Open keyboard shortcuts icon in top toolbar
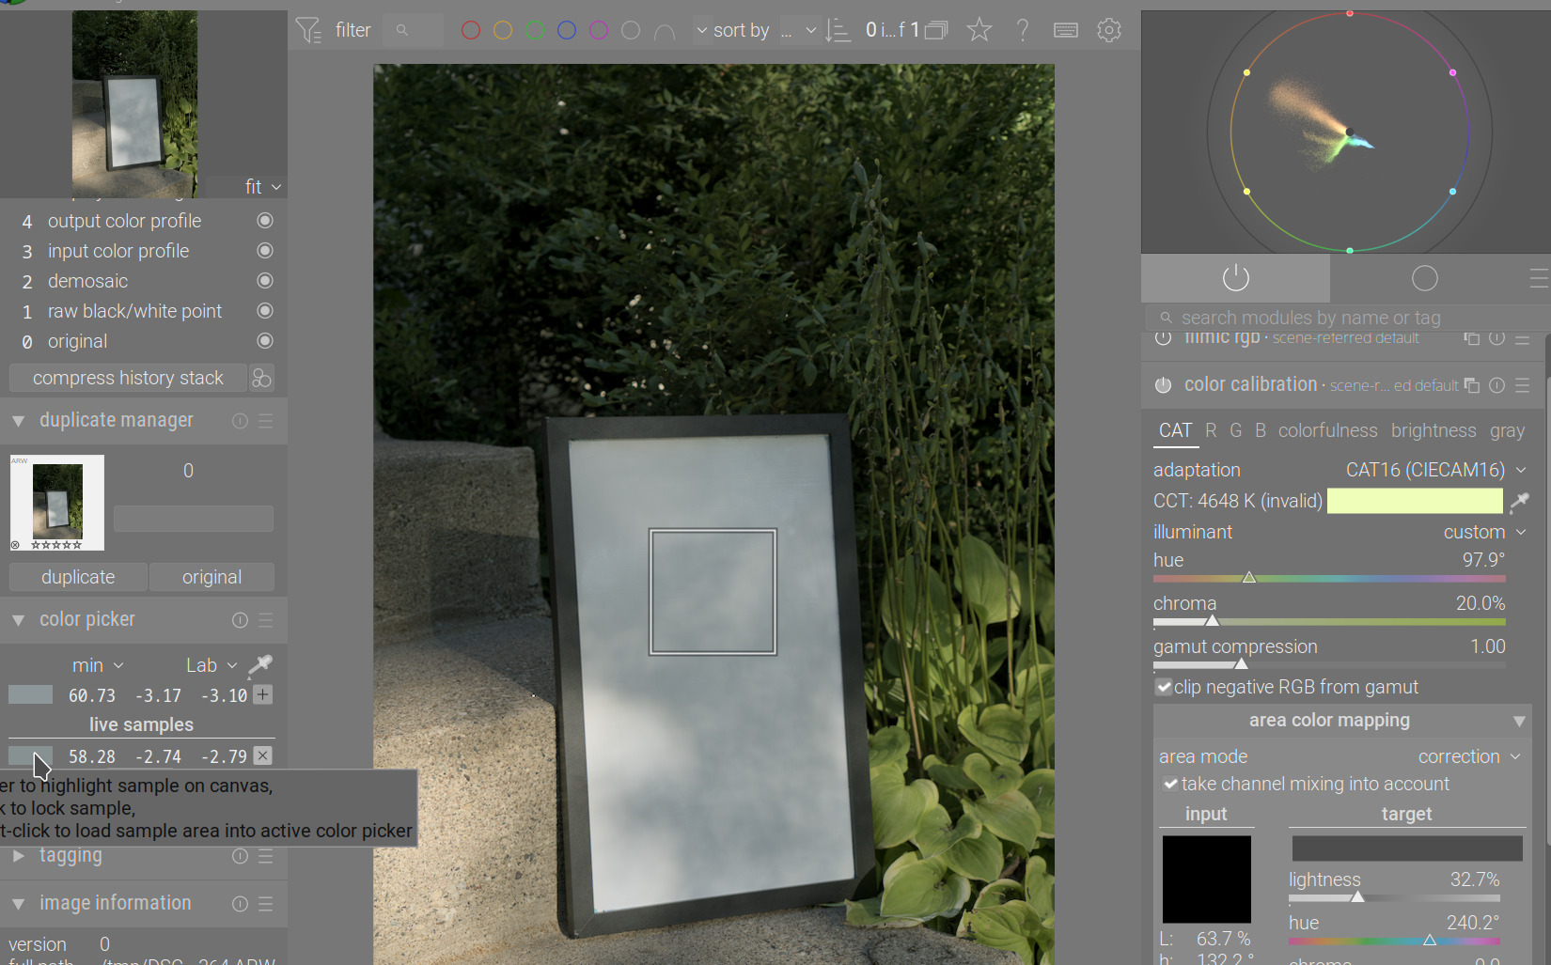1551x965 pixels. tap(1066, 30)
